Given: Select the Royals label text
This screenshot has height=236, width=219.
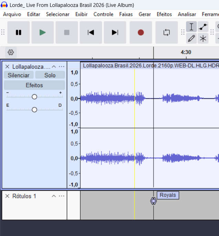Looking at the screenshot, I should click(x=168, y=195).
